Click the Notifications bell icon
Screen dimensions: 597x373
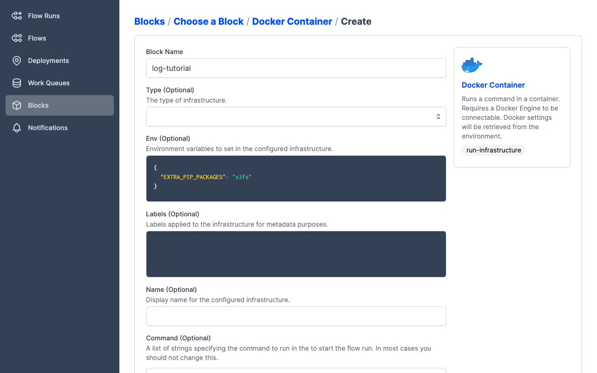coord(17,128)
